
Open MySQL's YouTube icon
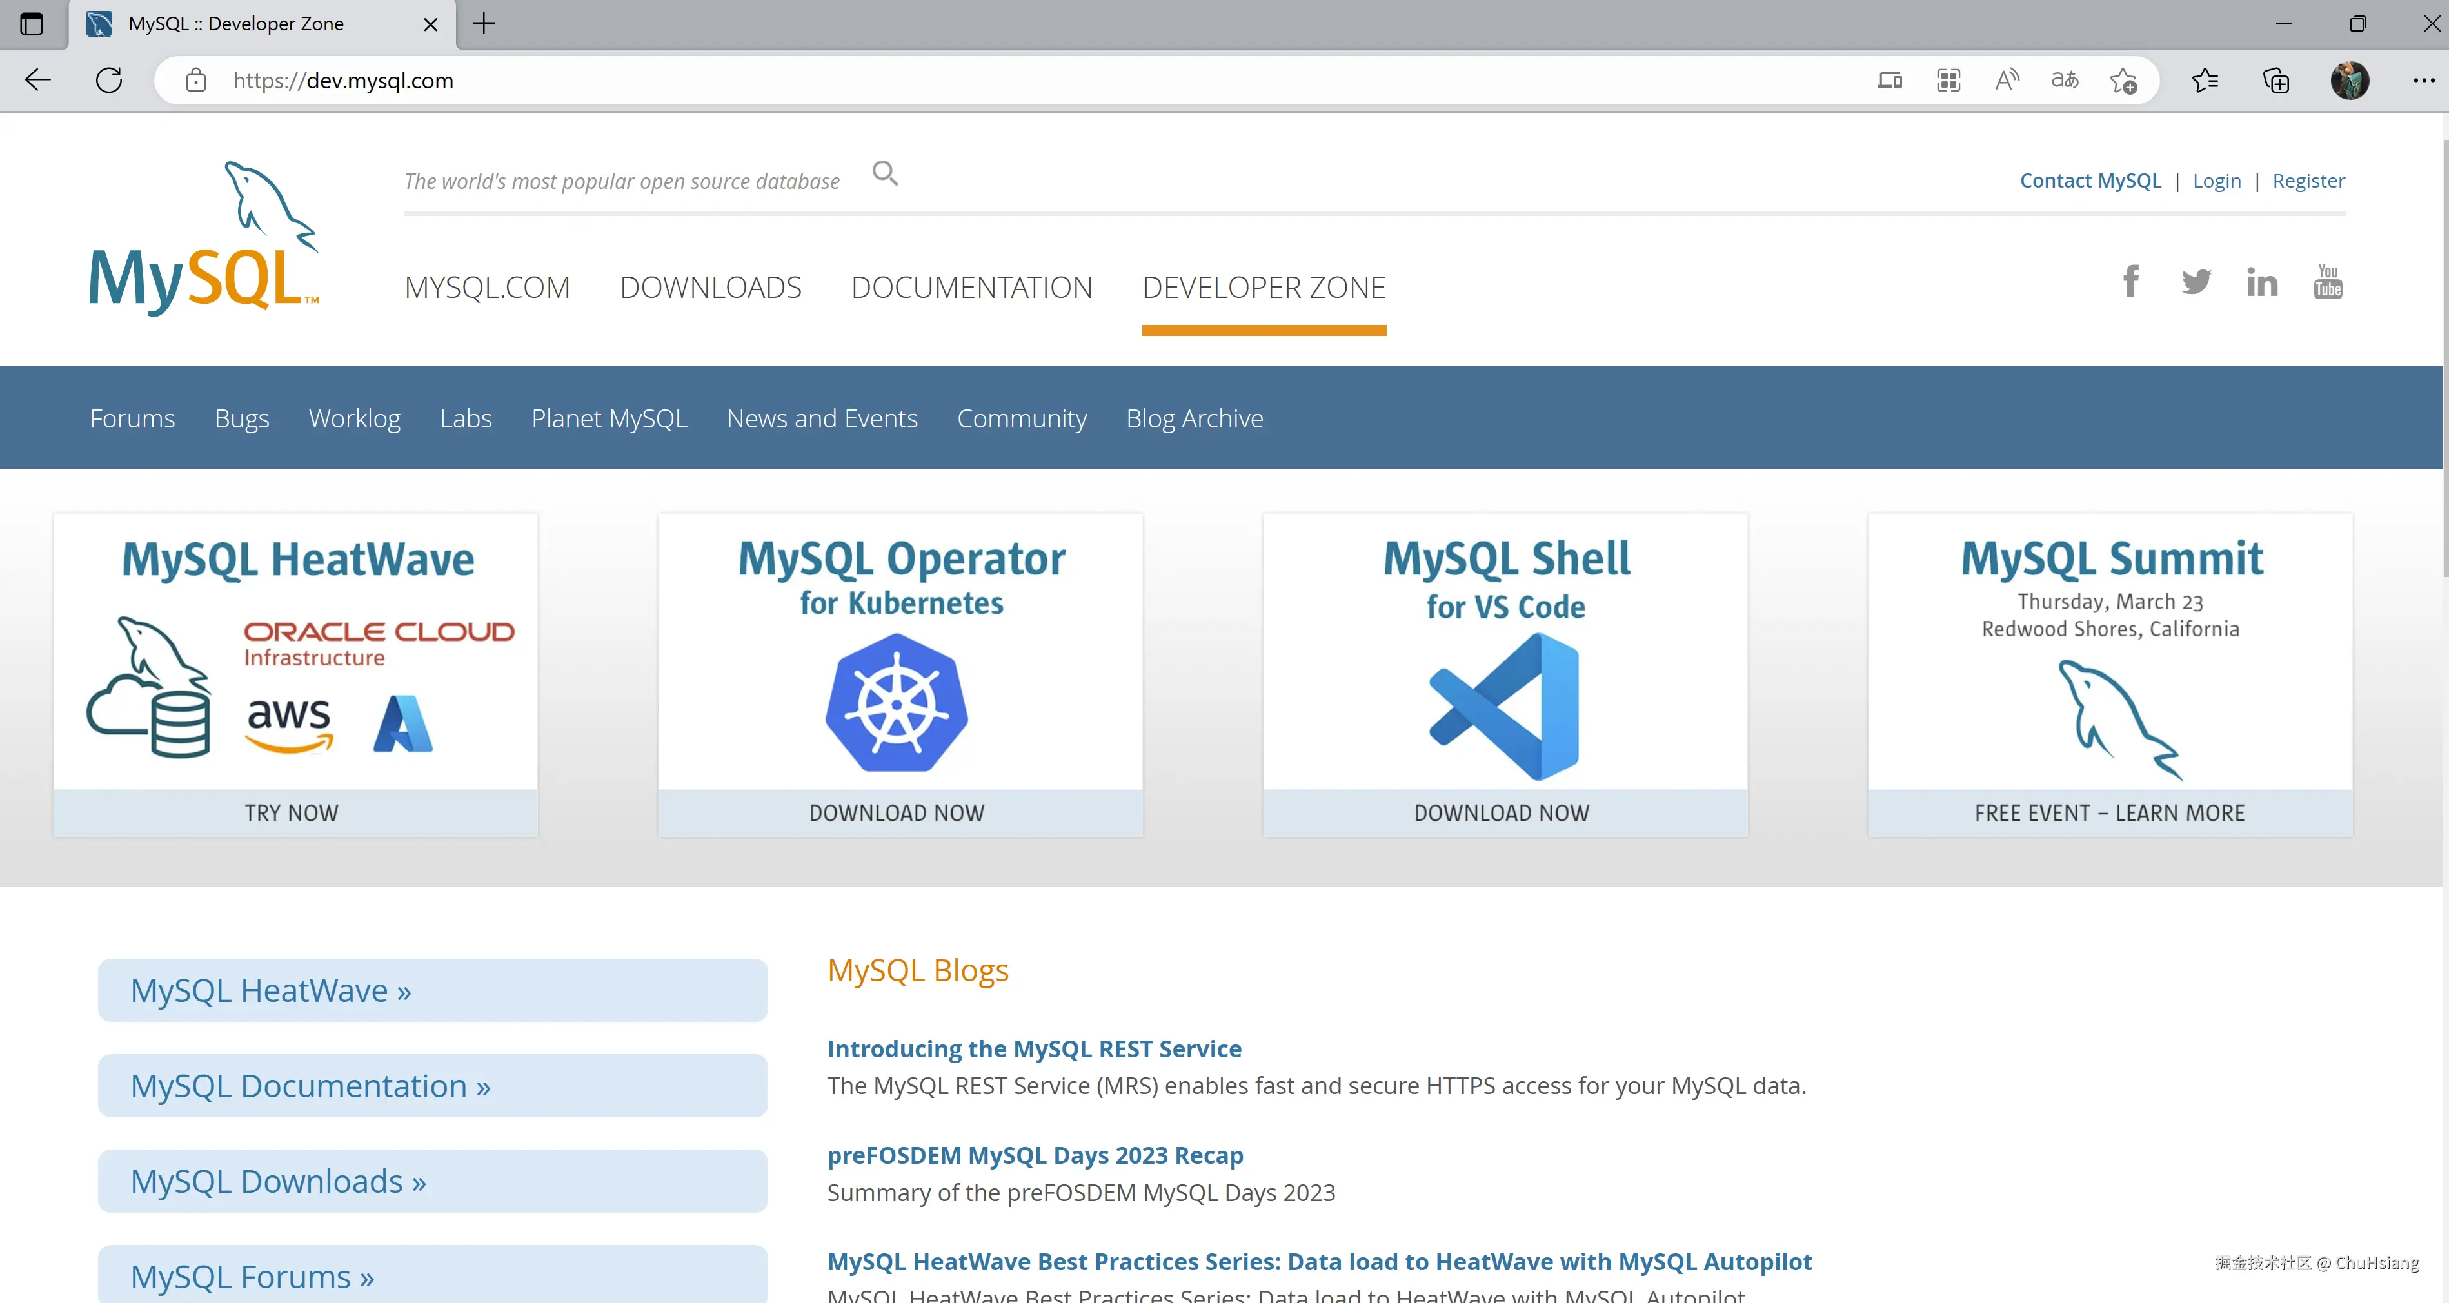pyautogui.click(x=2327, y=282)
